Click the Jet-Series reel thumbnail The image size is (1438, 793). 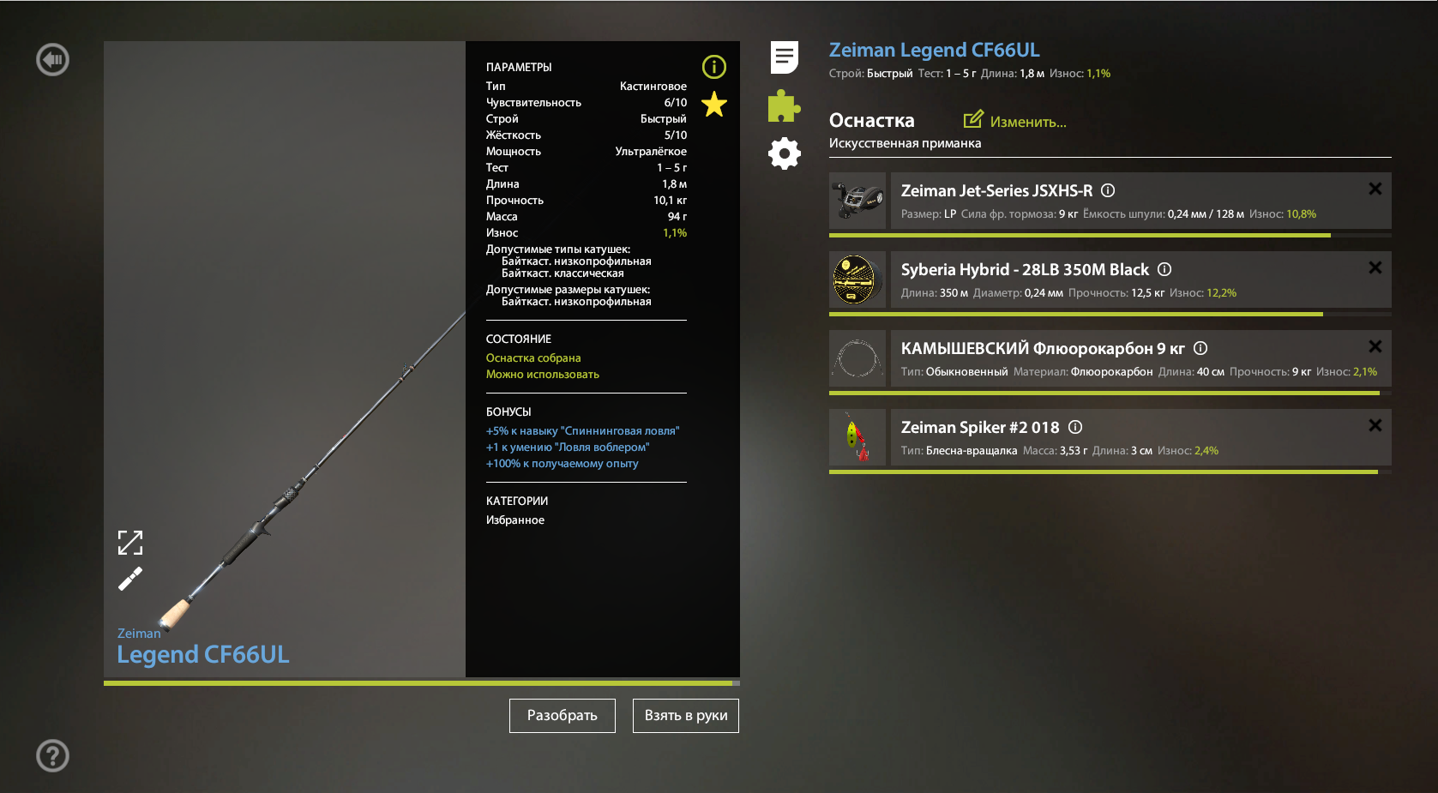(857, 201)
